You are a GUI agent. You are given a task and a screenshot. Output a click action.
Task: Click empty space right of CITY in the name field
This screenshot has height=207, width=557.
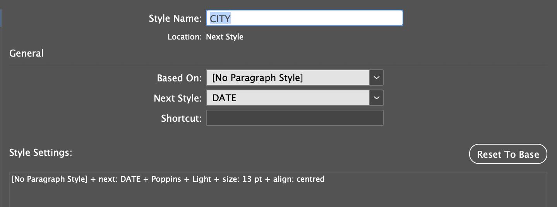coord(317,18)
